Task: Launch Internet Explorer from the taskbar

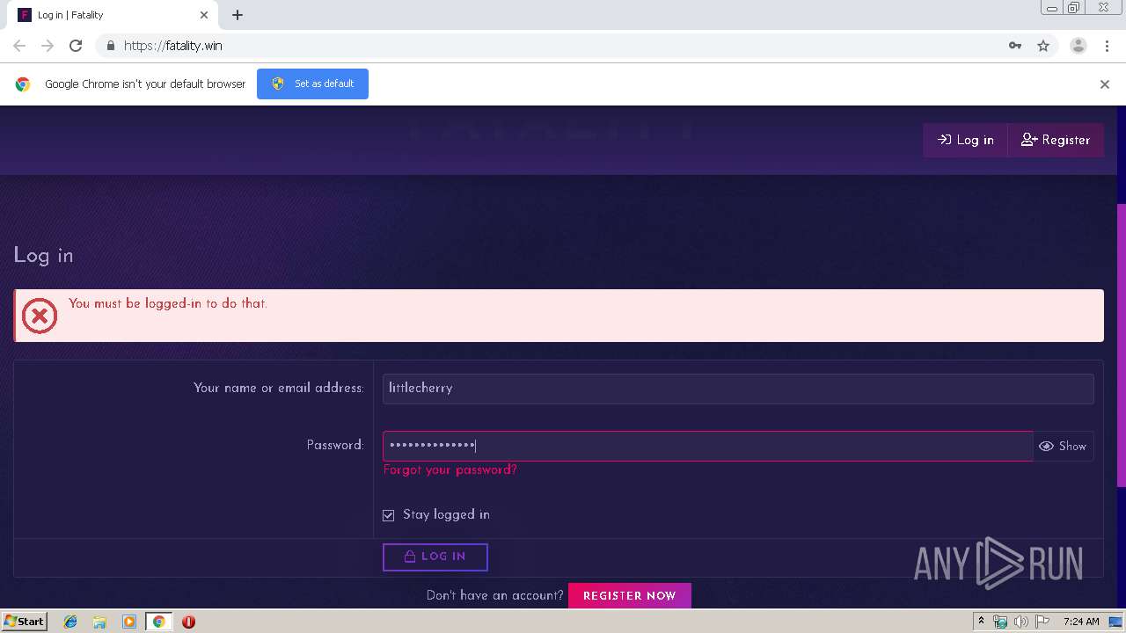Action: 70,622
